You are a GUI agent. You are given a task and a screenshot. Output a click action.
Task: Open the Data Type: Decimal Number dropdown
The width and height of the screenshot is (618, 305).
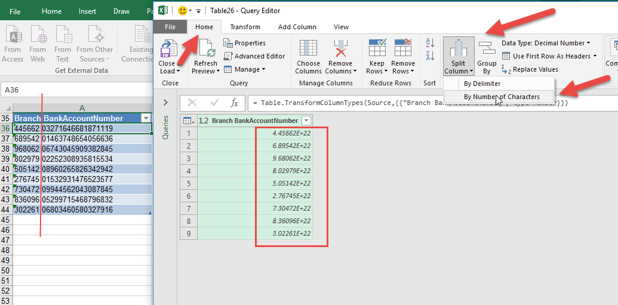546,43
